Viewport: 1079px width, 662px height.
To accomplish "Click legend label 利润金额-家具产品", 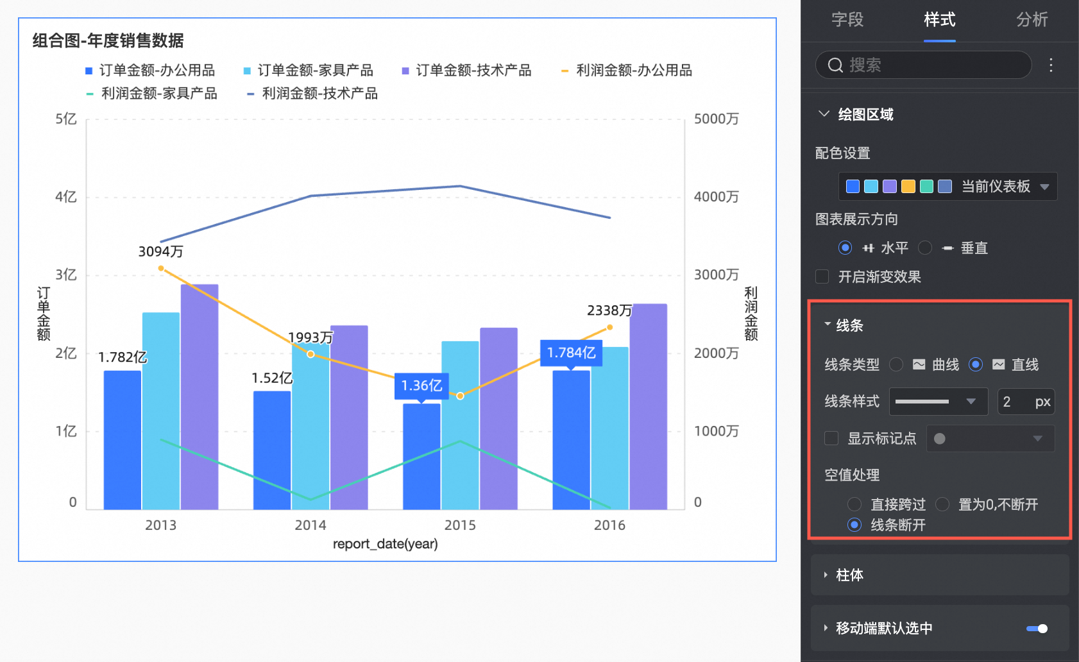I will pyautogui.click(x=159, y=94).
